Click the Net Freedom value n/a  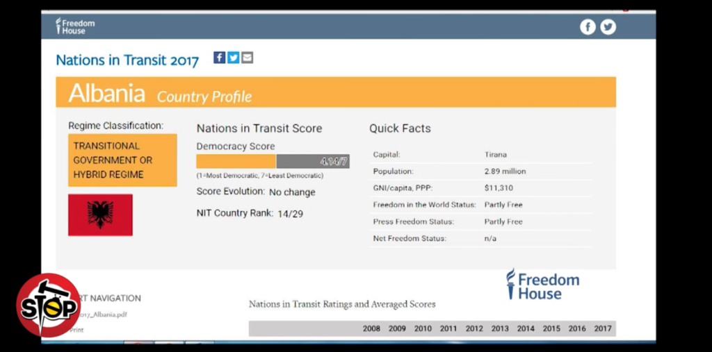click(490, 238)
